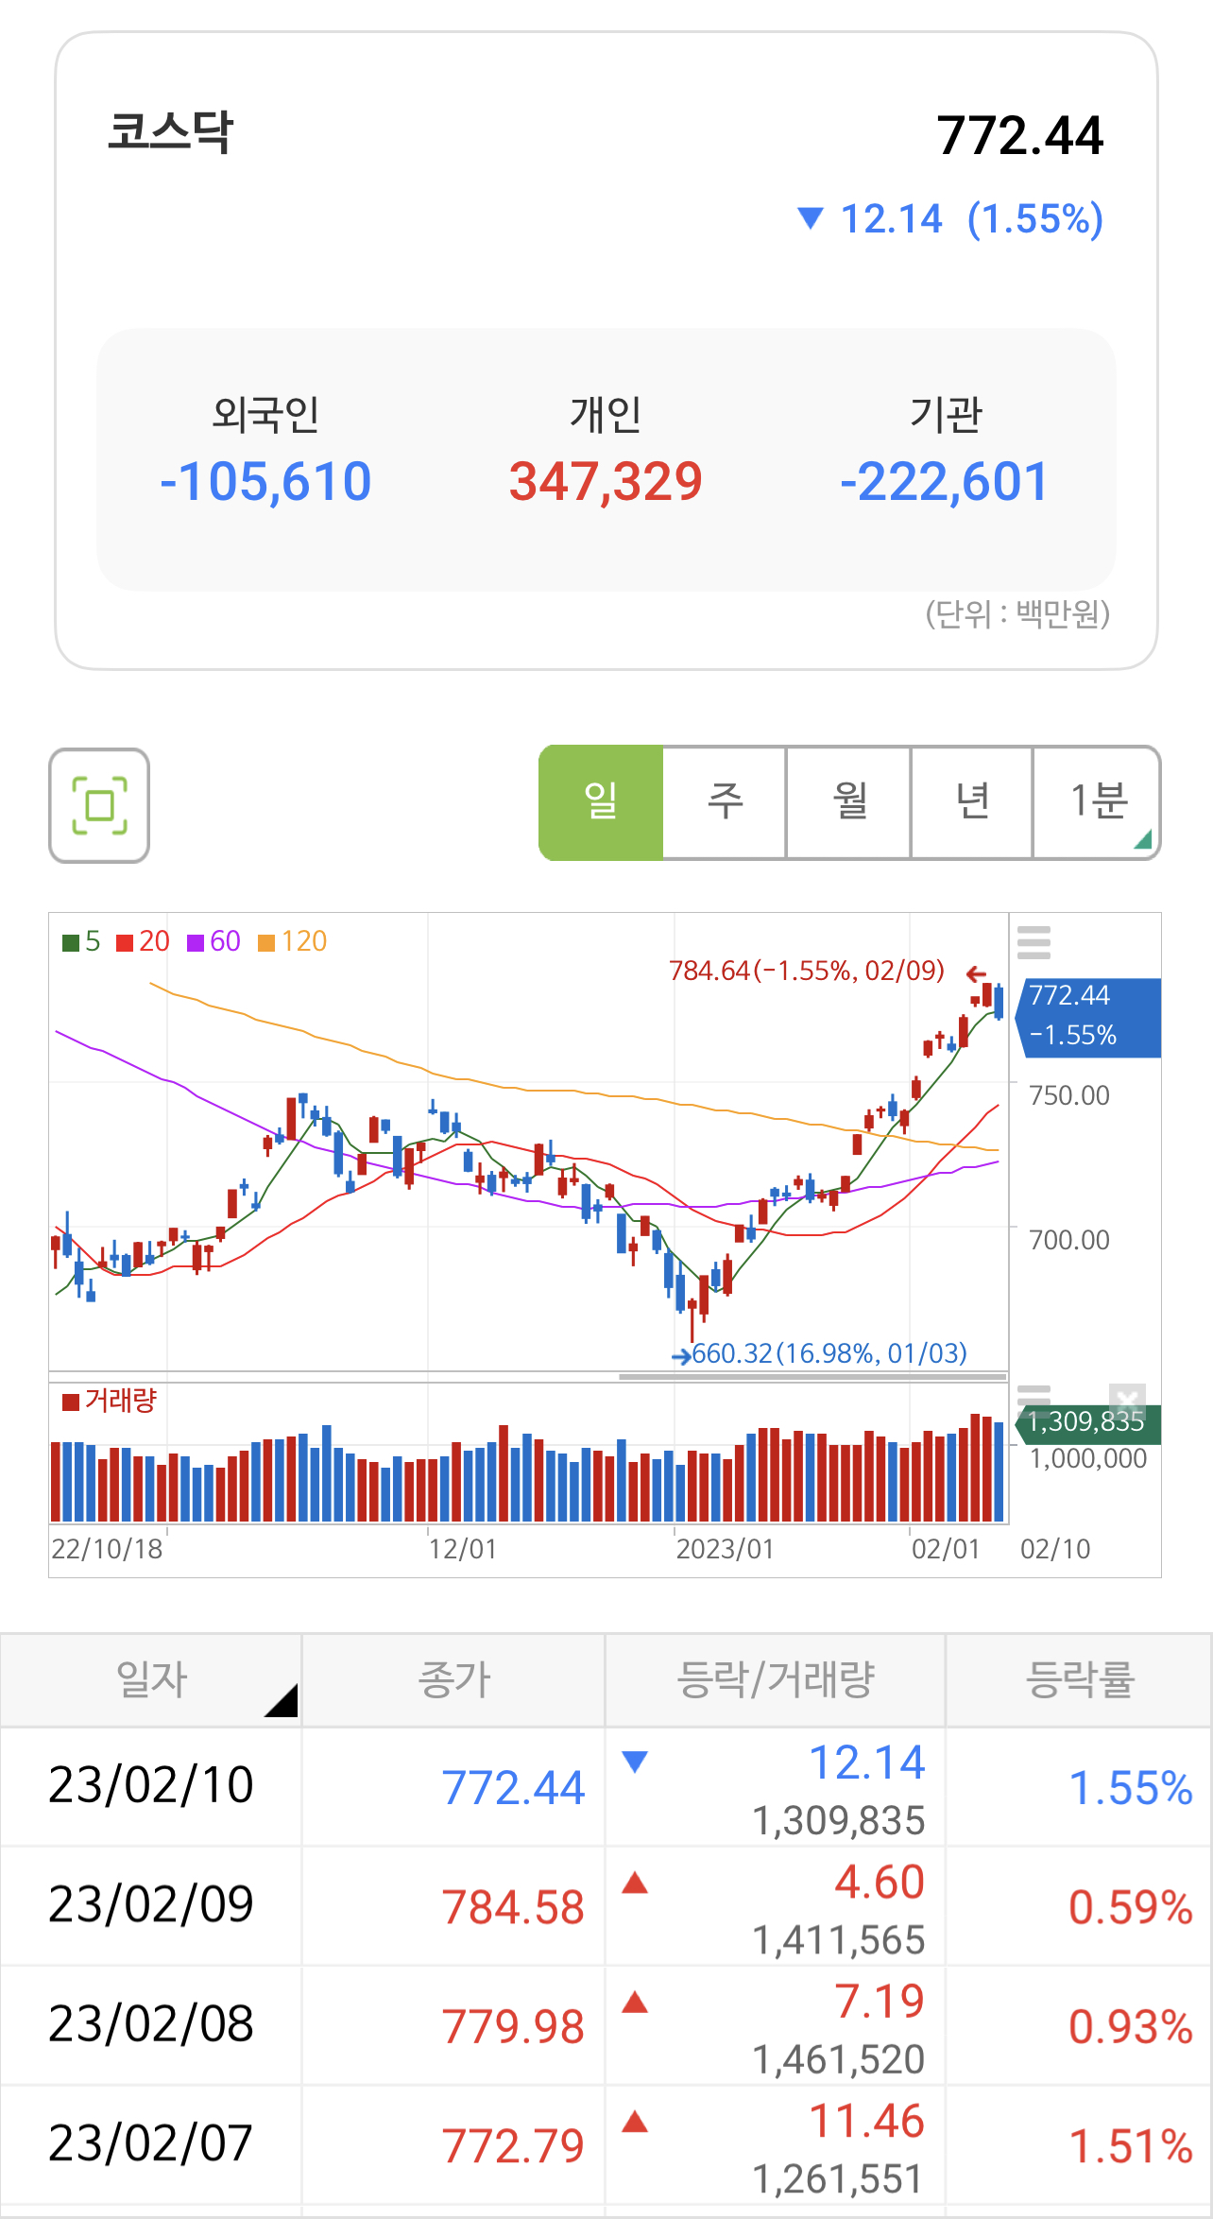This screenshot has height=2219, width=1213.
Task: Click the 등락/거래량 column header
Action: (775, 1679)
